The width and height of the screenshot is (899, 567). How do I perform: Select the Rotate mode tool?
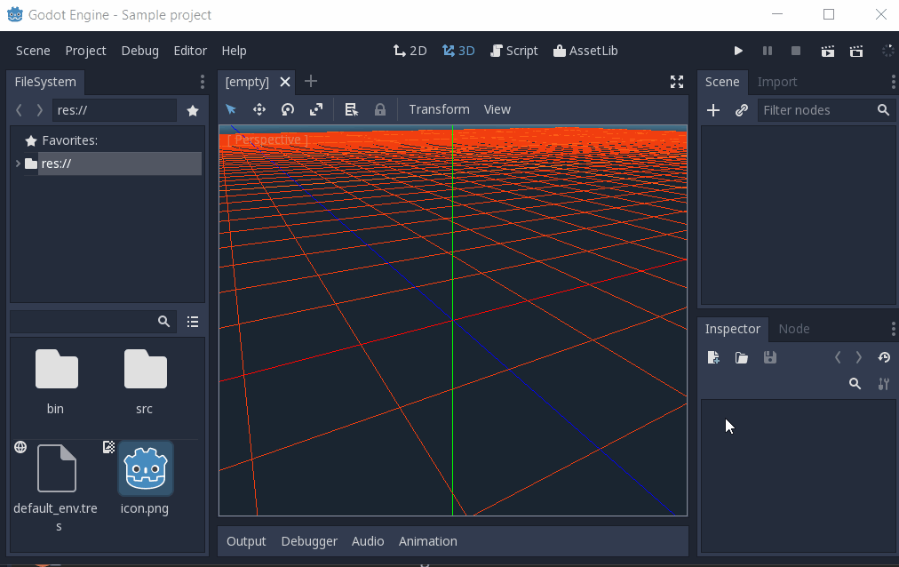pos(288,109)
